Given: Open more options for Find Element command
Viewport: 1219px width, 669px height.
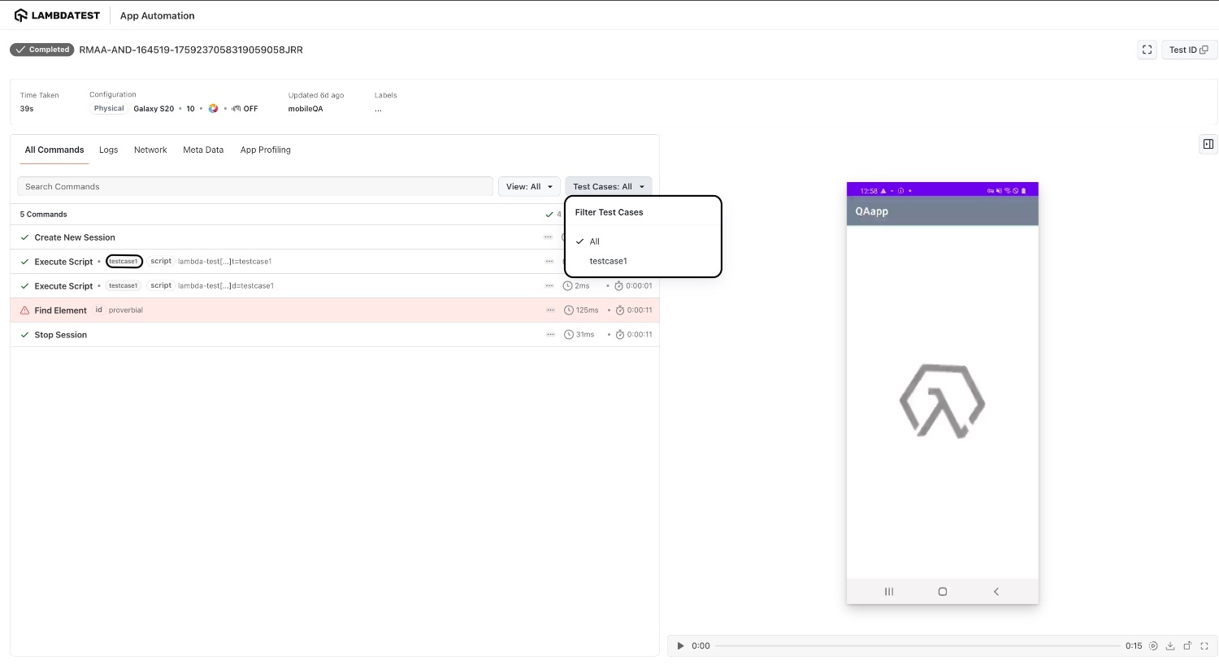Looking at the screenshot, I should coord(550,311).
